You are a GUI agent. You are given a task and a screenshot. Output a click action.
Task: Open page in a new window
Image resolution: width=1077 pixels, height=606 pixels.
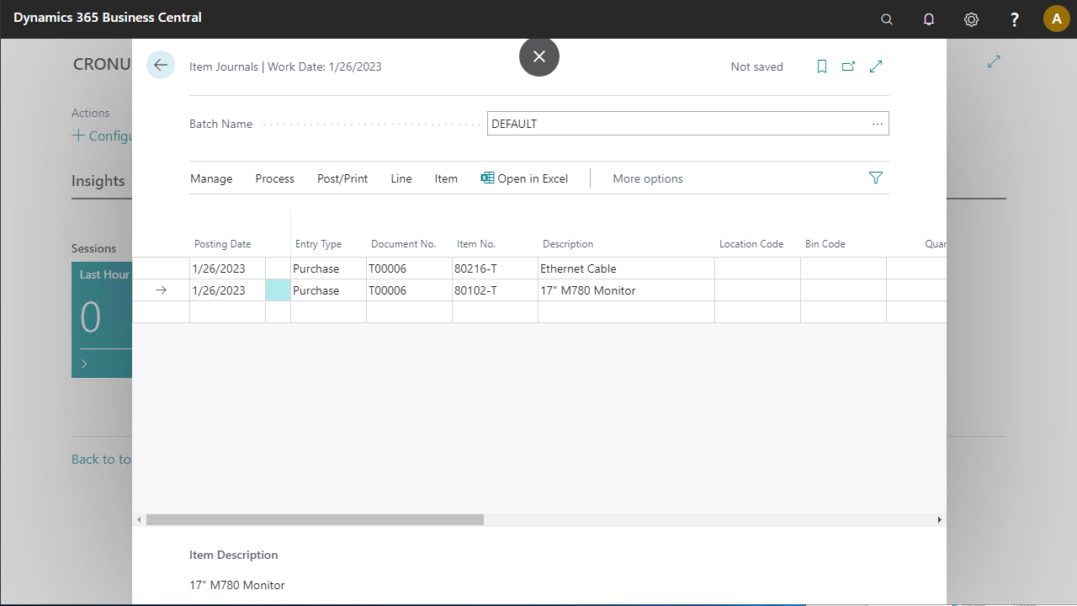(x=849, y=66)
